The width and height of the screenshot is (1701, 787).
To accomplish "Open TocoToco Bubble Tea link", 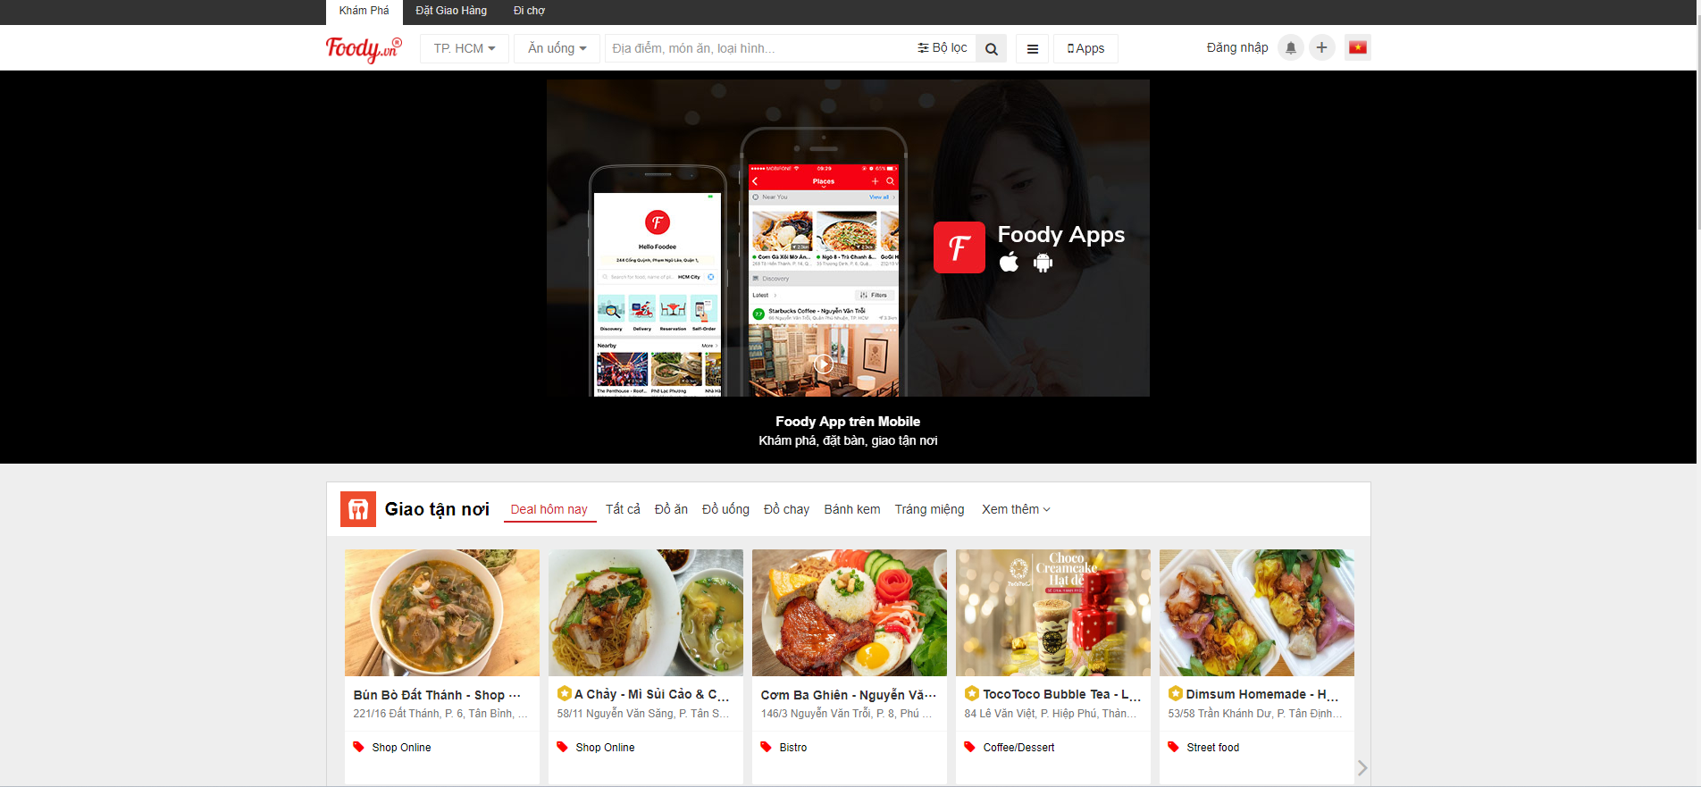I will (1061, 694).
